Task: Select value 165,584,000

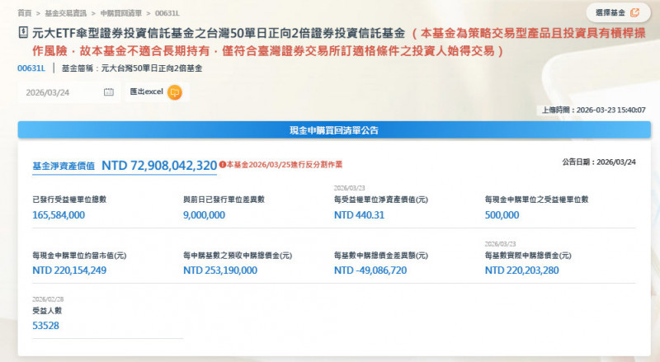Action: pyautogui.click(x=59, y=215)
